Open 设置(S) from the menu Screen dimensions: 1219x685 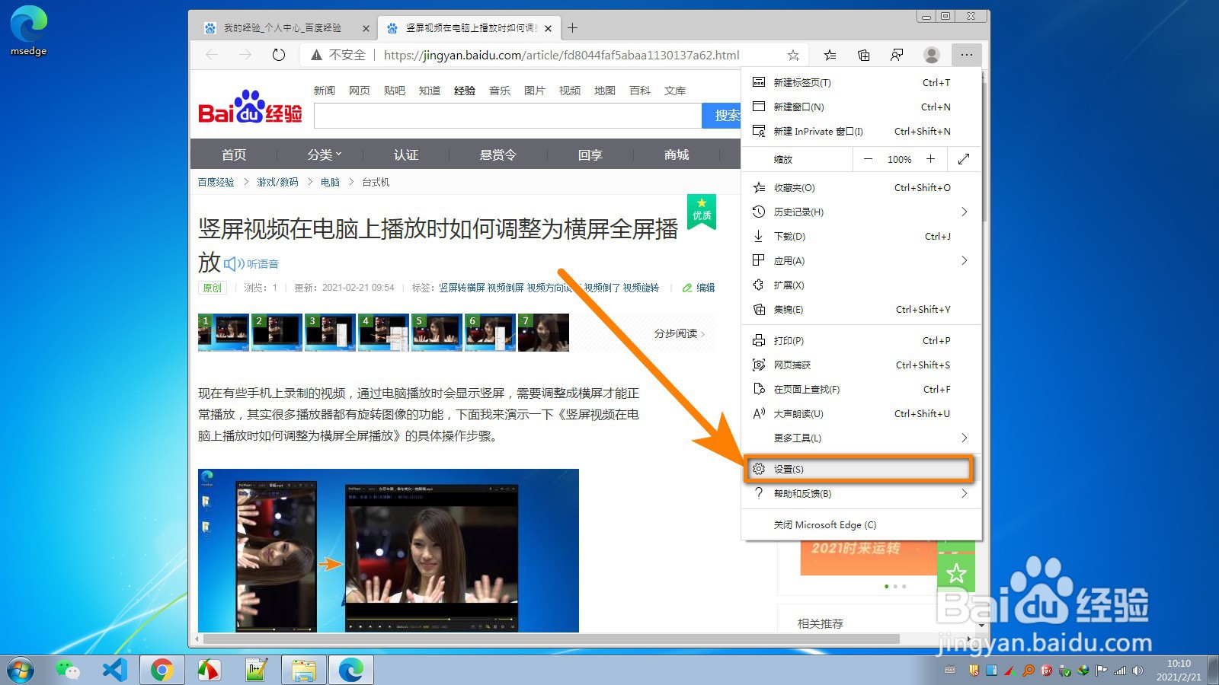point(862,469)
